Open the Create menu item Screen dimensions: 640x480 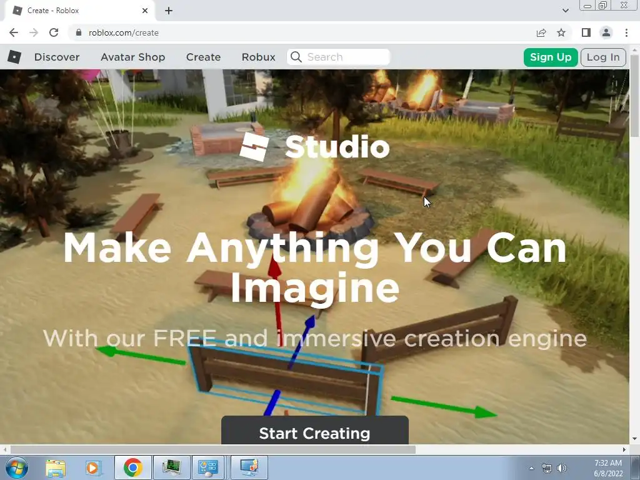203,57
